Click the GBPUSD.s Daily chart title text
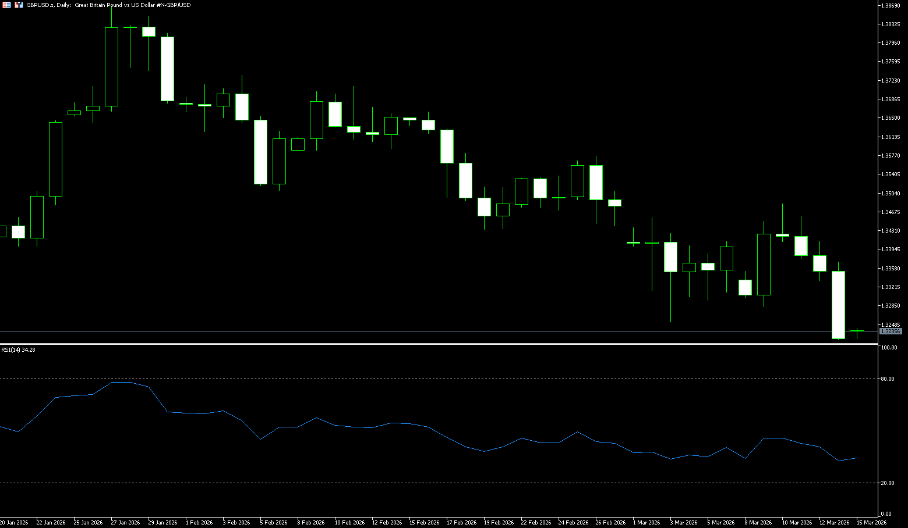 (108, 5)
